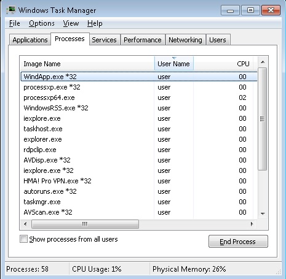The height and width of the screenshot is (279, 286).
Task: Switch to the Performance tab
Action: [x=143, y=40]
